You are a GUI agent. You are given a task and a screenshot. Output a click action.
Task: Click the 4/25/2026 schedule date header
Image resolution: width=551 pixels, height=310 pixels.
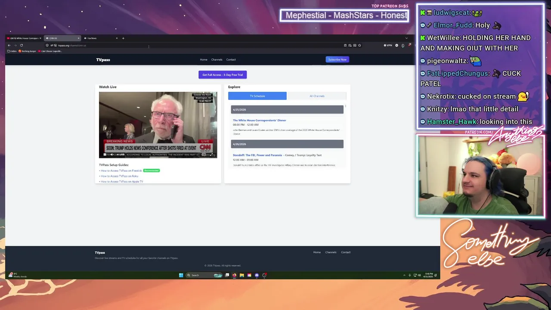pos(287,110)
